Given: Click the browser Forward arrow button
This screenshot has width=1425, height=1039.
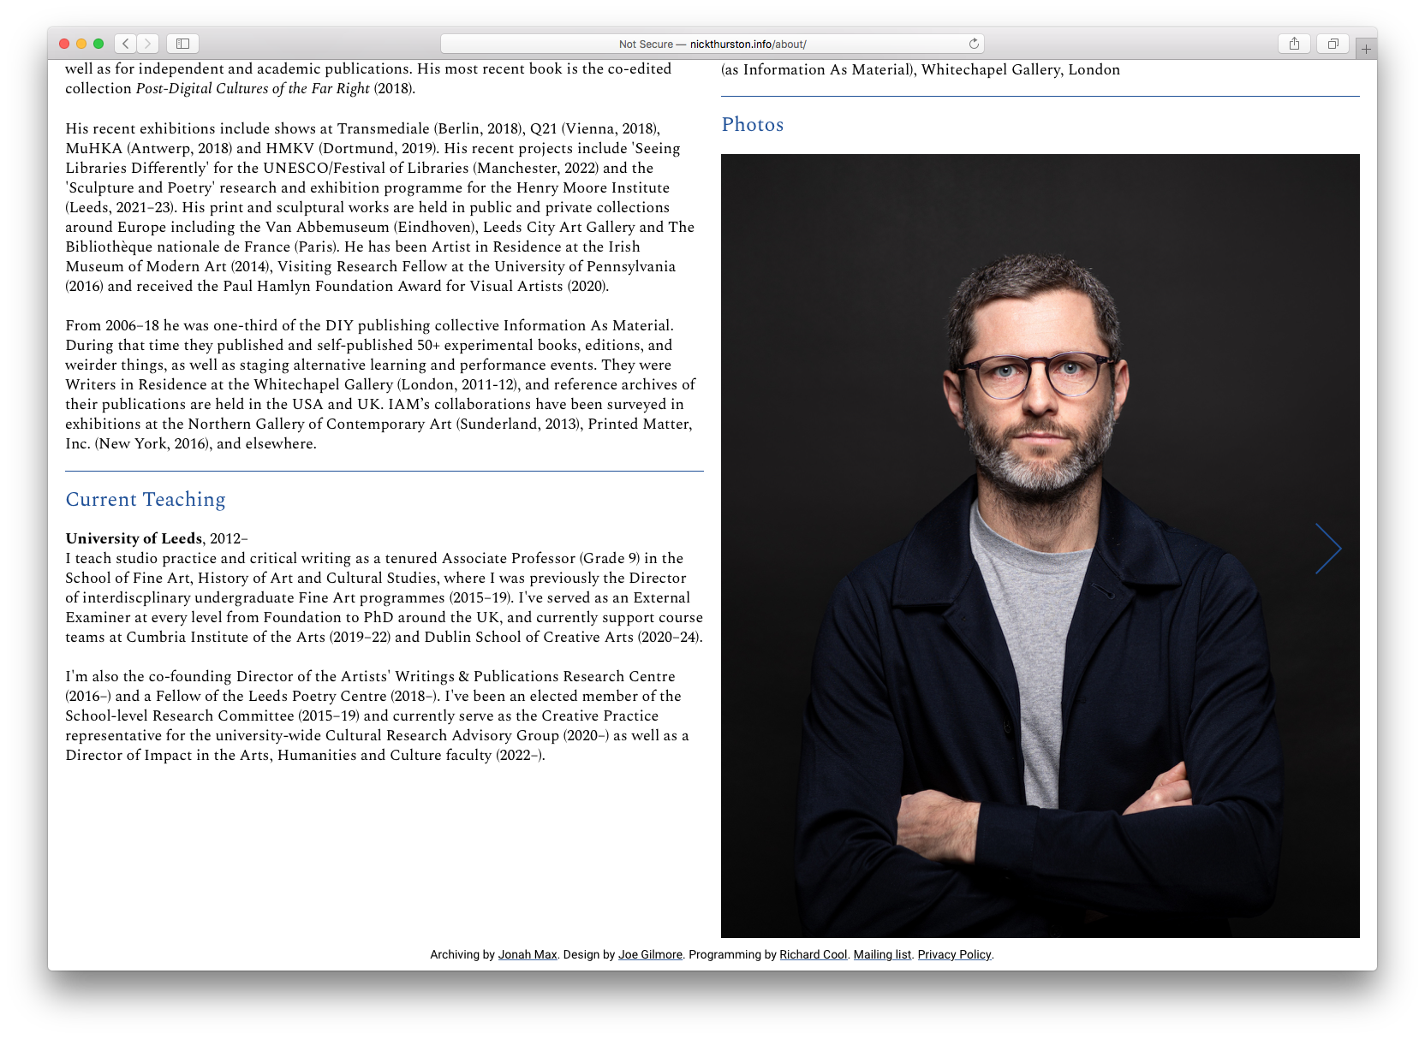Looking at the screenshot, I should pyautogui.click(x=148, y=44).
